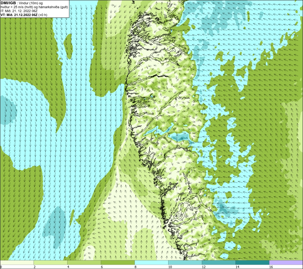This screenshot has width=303, height=269.
Task: Pick the medium green 4–6 m/s legend swatch
Action: tap(84, 262)
